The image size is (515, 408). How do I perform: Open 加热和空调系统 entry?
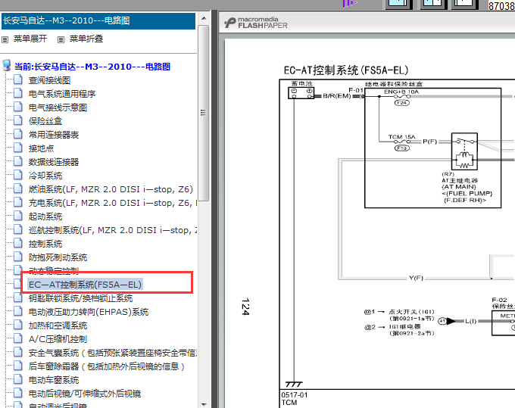point(58,325)
